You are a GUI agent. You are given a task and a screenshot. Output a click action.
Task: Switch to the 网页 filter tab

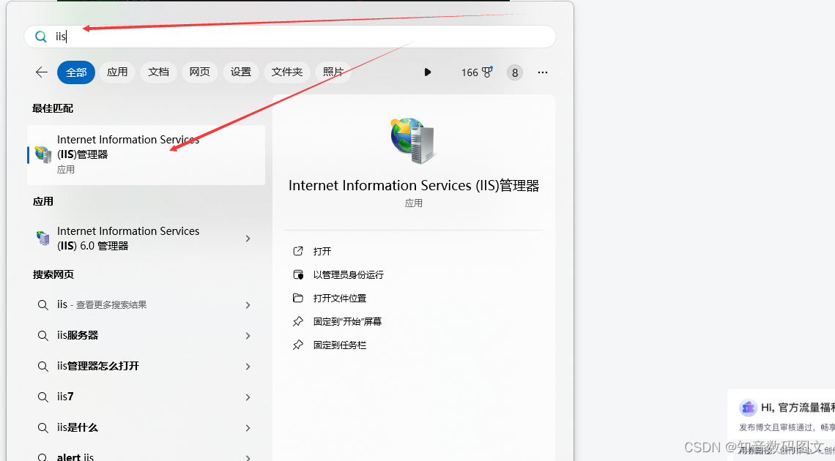pos(200,72)
